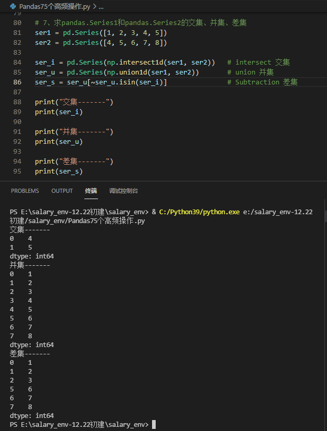Click the last terminal prompt cursor
The height and width of the screenshot is (431, 327).
pyautogui.click(x=154, y=424)
